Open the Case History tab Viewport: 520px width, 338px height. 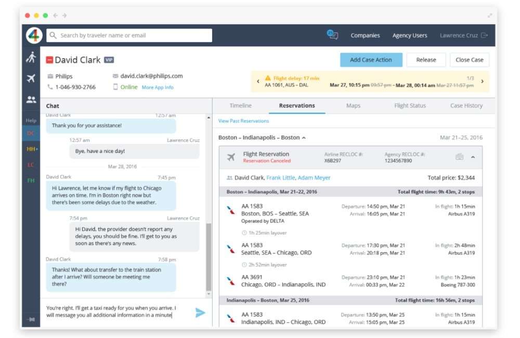click(466, 106)
